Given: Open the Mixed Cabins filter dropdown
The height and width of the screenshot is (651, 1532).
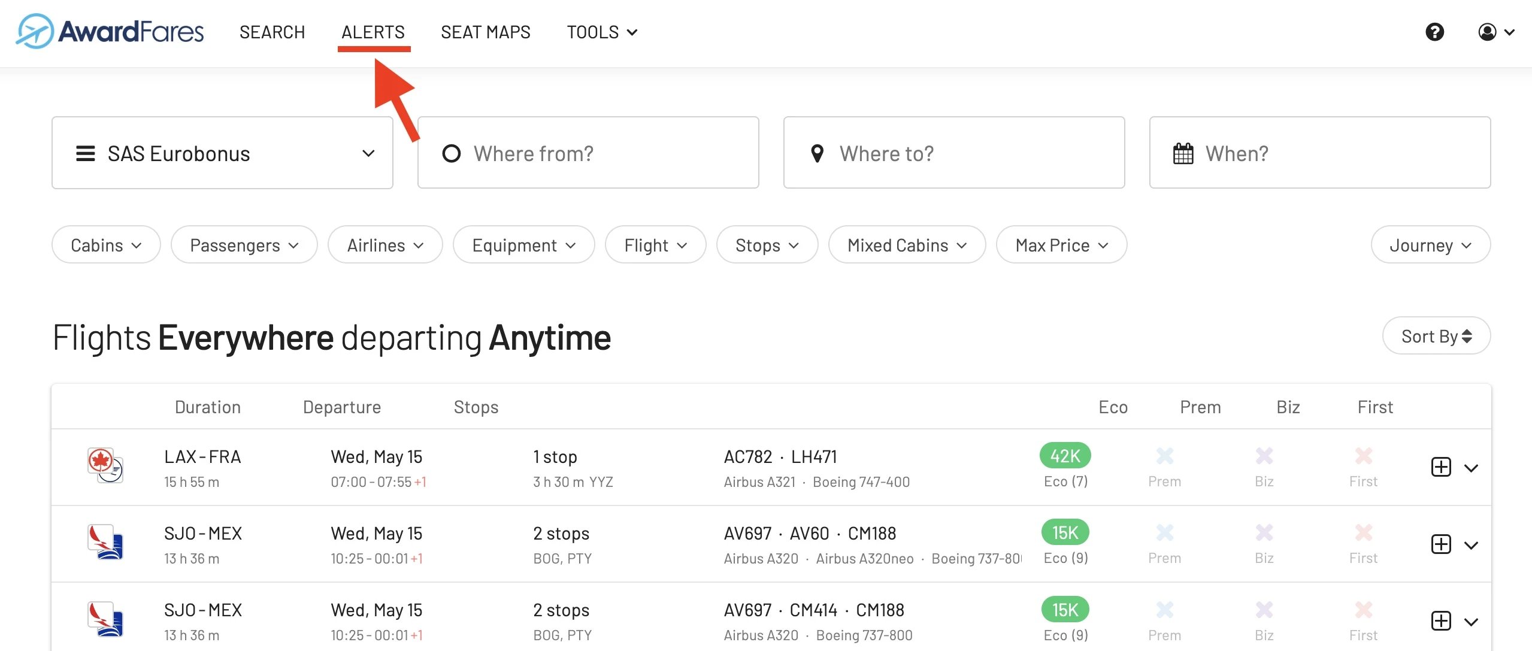Looking at the screenshot, I should [907, 244].
